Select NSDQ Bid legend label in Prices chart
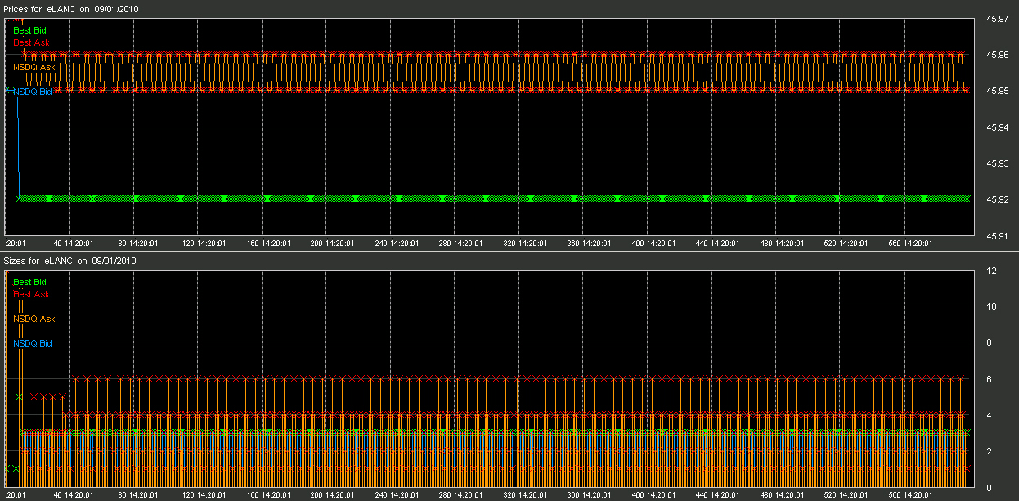The height and width of the screenshot is (501, 1019). coord(33,92)
